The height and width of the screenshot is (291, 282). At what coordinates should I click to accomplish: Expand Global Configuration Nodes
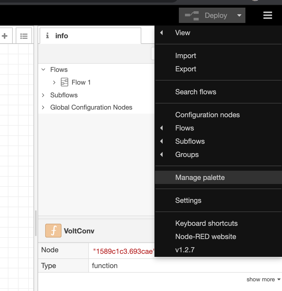(x=43, y=107)
